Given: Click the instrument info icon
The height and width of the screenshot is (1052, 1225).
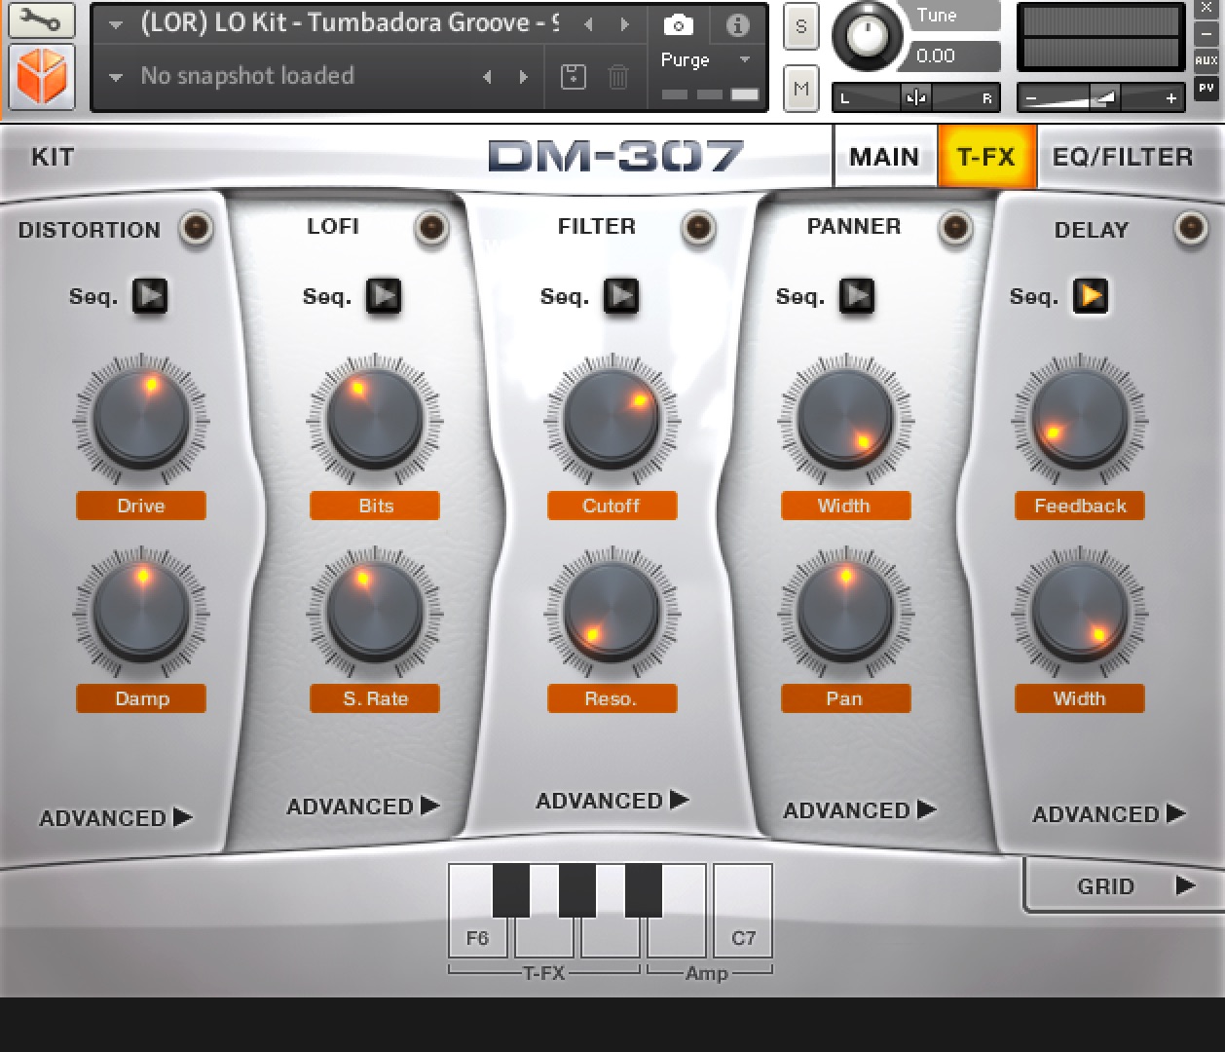Looking at the screenshot, I should (737, 24).
